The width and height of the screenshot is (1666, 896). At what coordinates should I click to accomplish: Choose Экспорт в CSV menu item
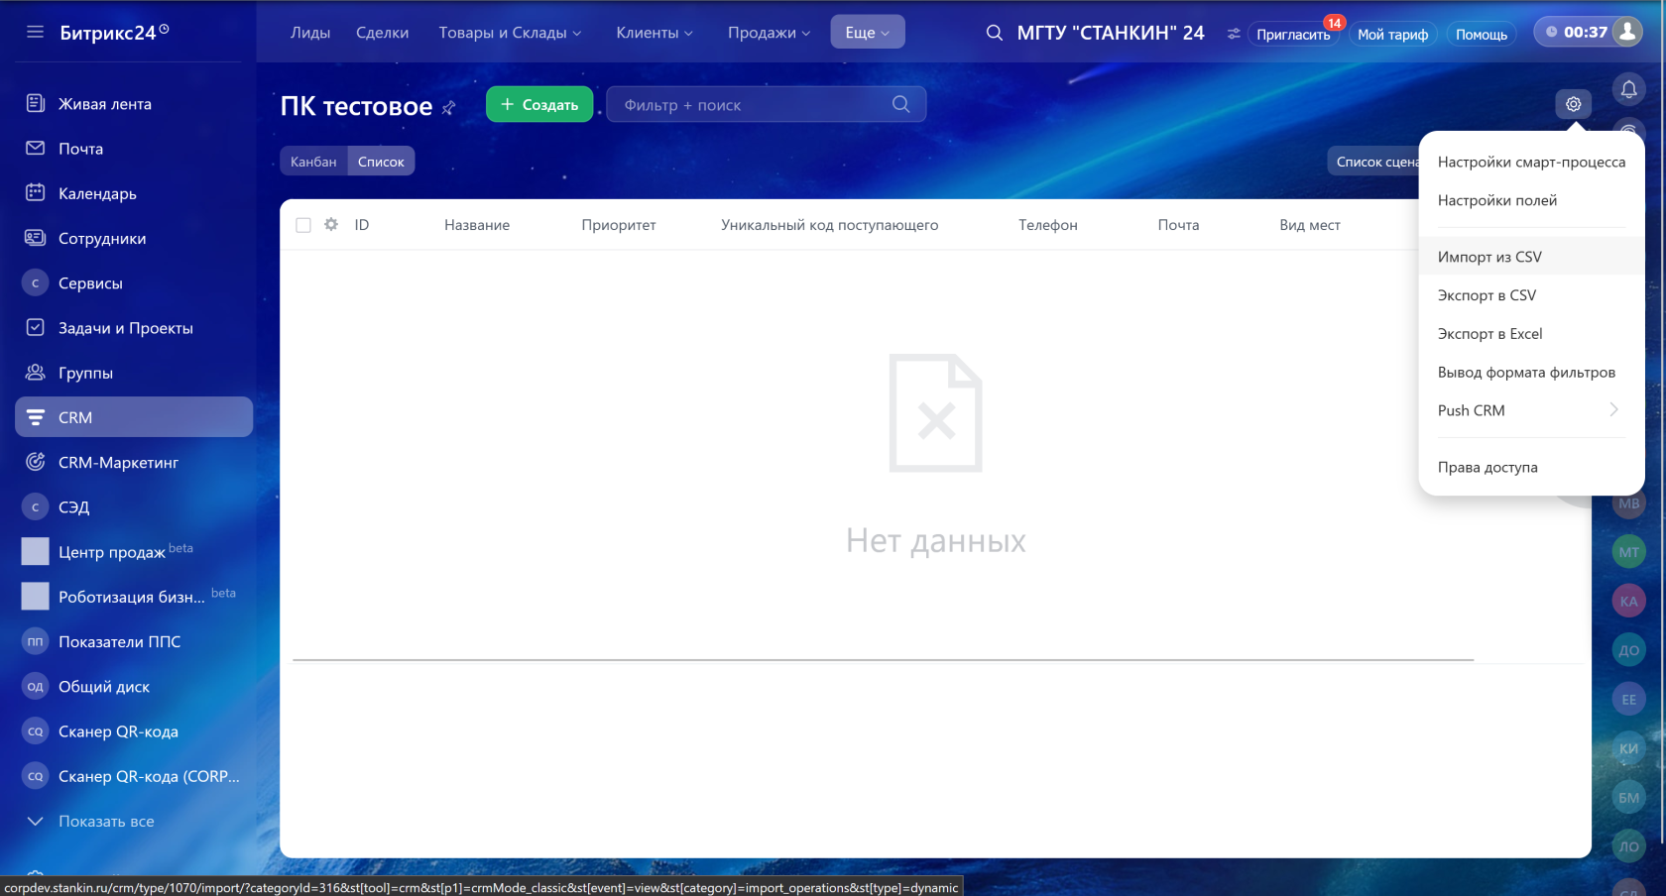point(1531,295)
